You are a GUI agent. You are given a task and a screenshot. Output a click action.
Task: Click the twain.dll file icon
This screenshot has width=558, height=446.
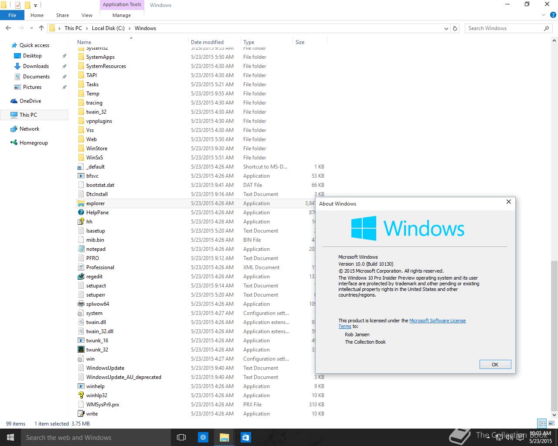tap(81, 322)
